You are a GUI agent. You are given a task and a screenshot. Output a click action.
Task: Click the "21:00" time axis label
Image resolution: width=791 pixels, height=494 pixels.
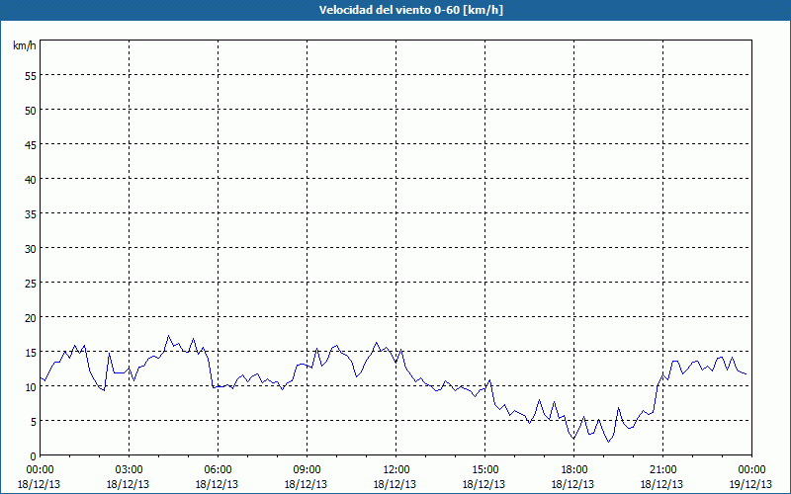tap(662, 470)
